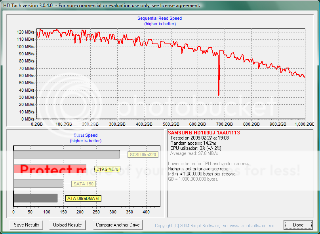Select the SATA 150 label

coord(84,184)
